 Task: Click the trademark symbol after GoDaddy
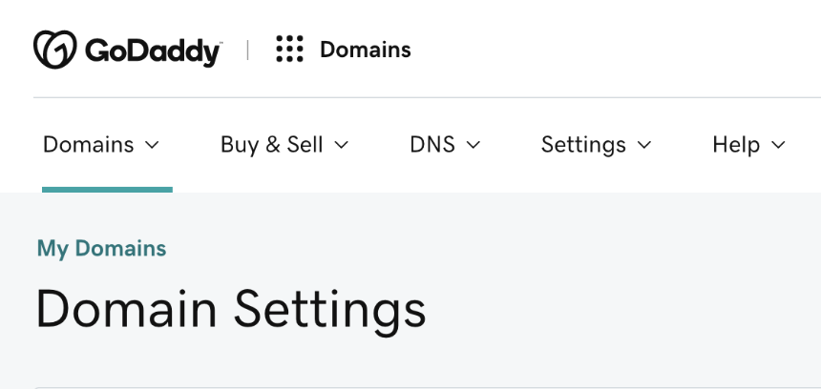coord(221,43)
